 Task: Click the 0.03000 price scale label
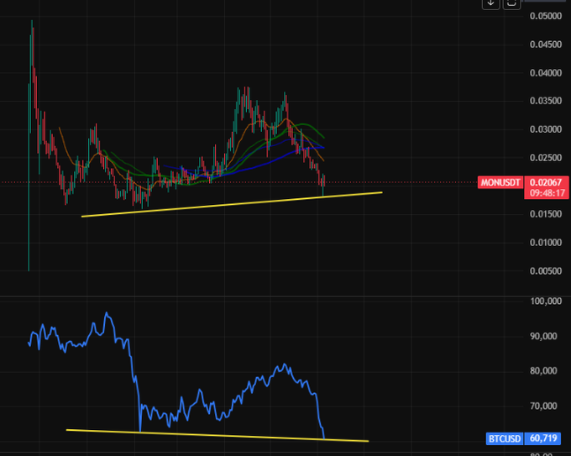pos(546,129)
